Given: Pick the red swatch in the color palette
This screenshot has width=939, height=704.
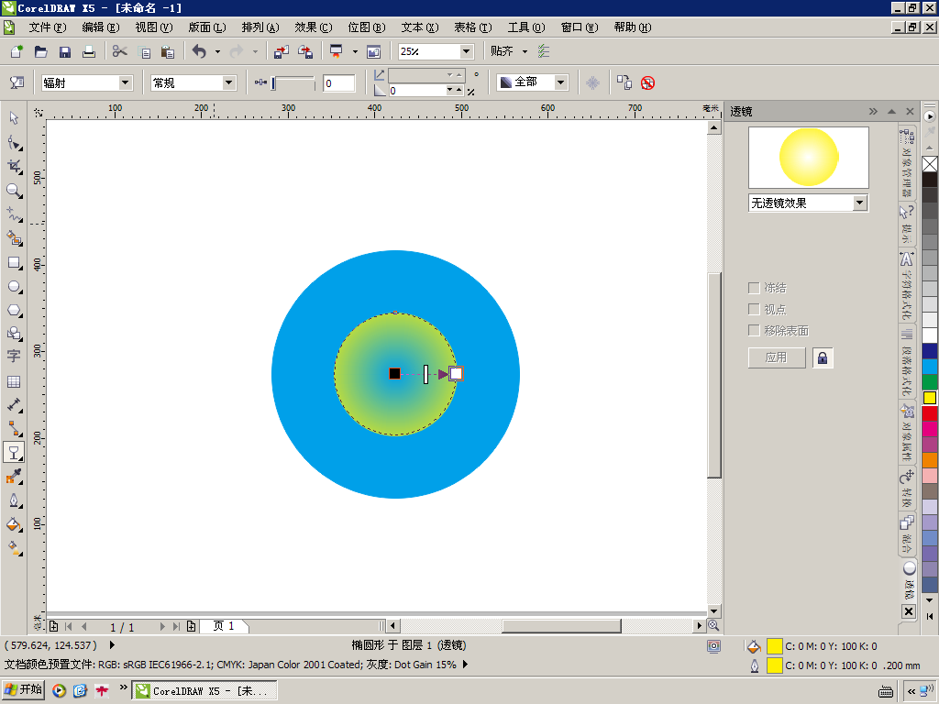Looking at the screenshot, I should click(x=930, y=413).
